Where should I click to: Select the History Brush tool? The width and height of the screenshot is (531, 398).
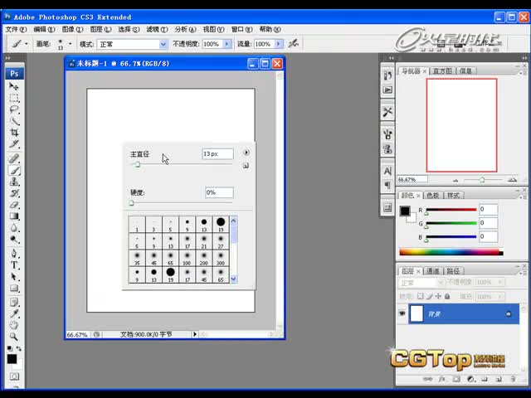(14, 193)
